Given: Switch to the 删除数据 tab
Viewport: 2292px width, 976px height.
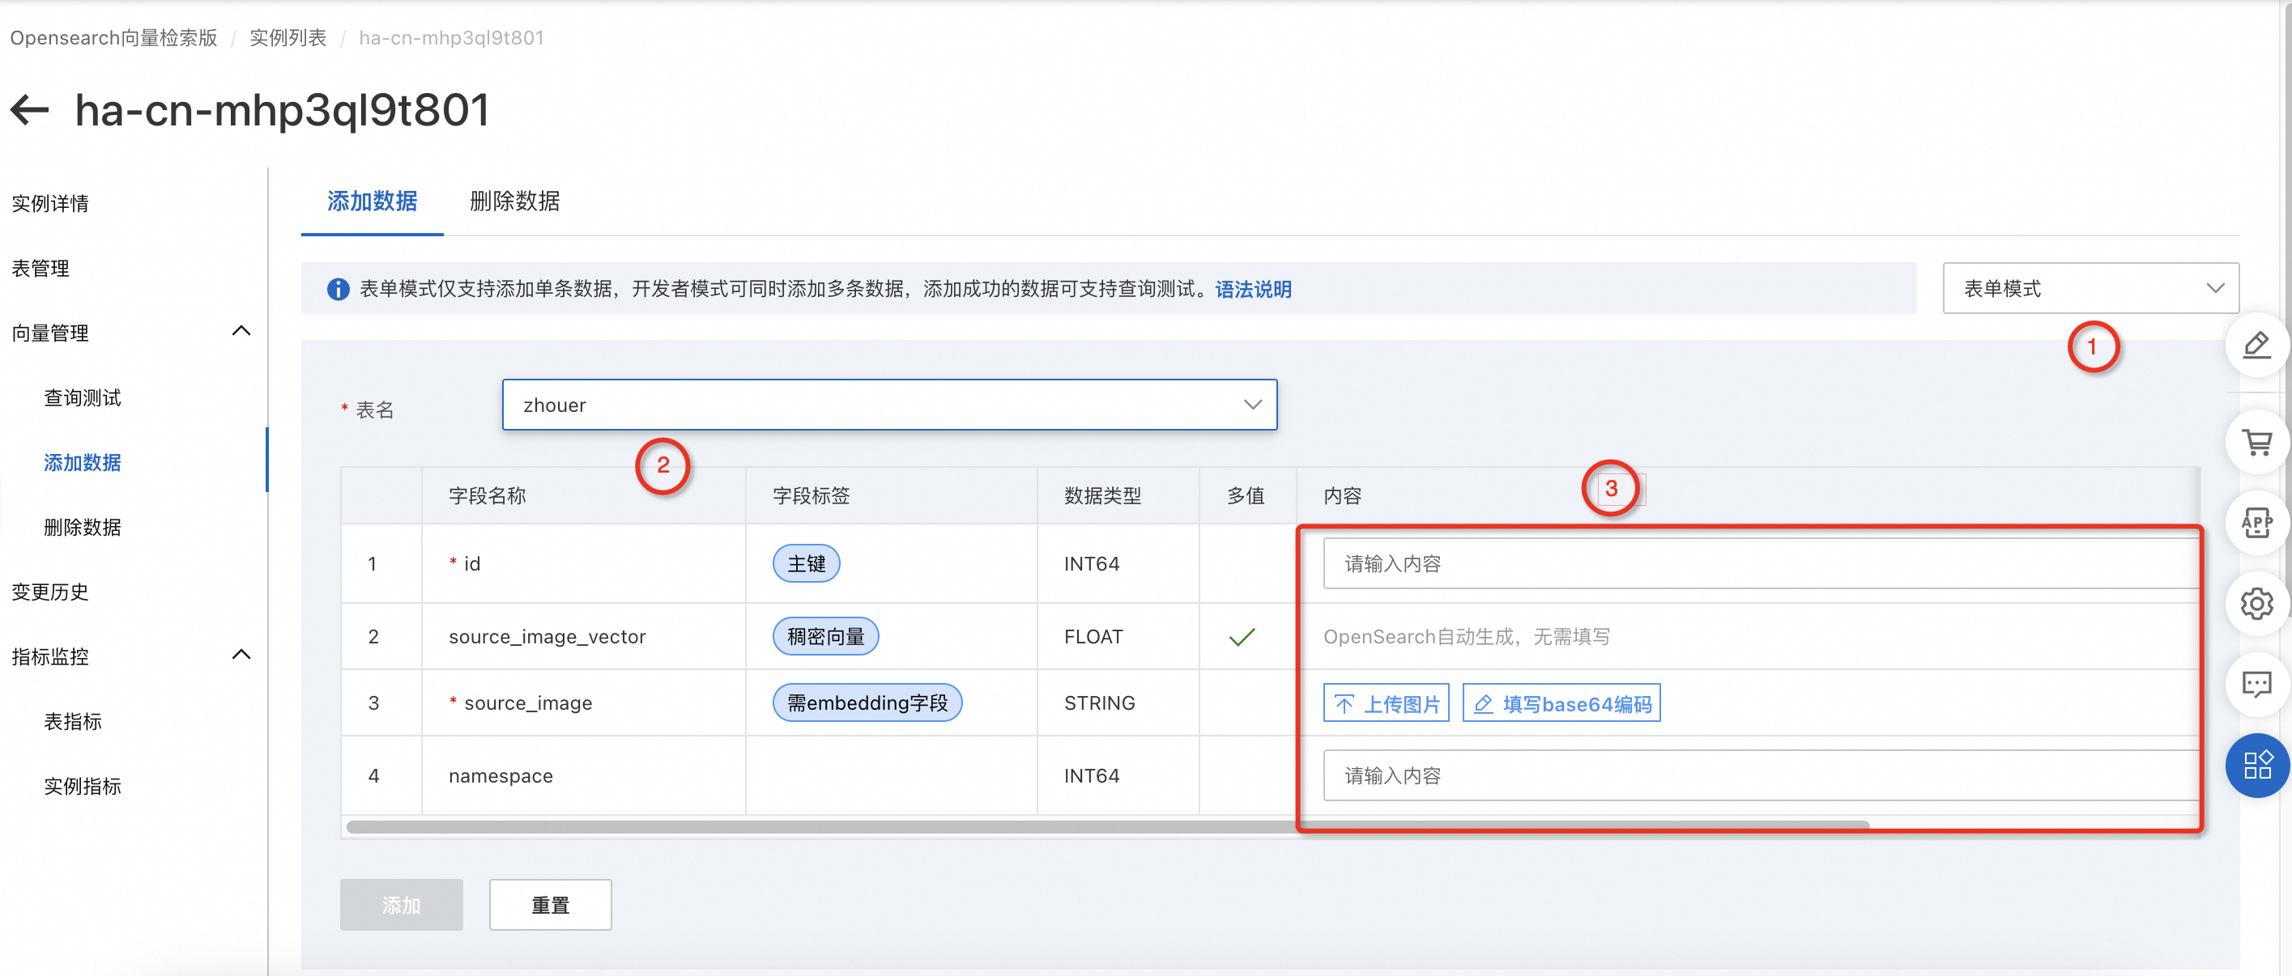Looking at the screenshot, I should 514,202.
